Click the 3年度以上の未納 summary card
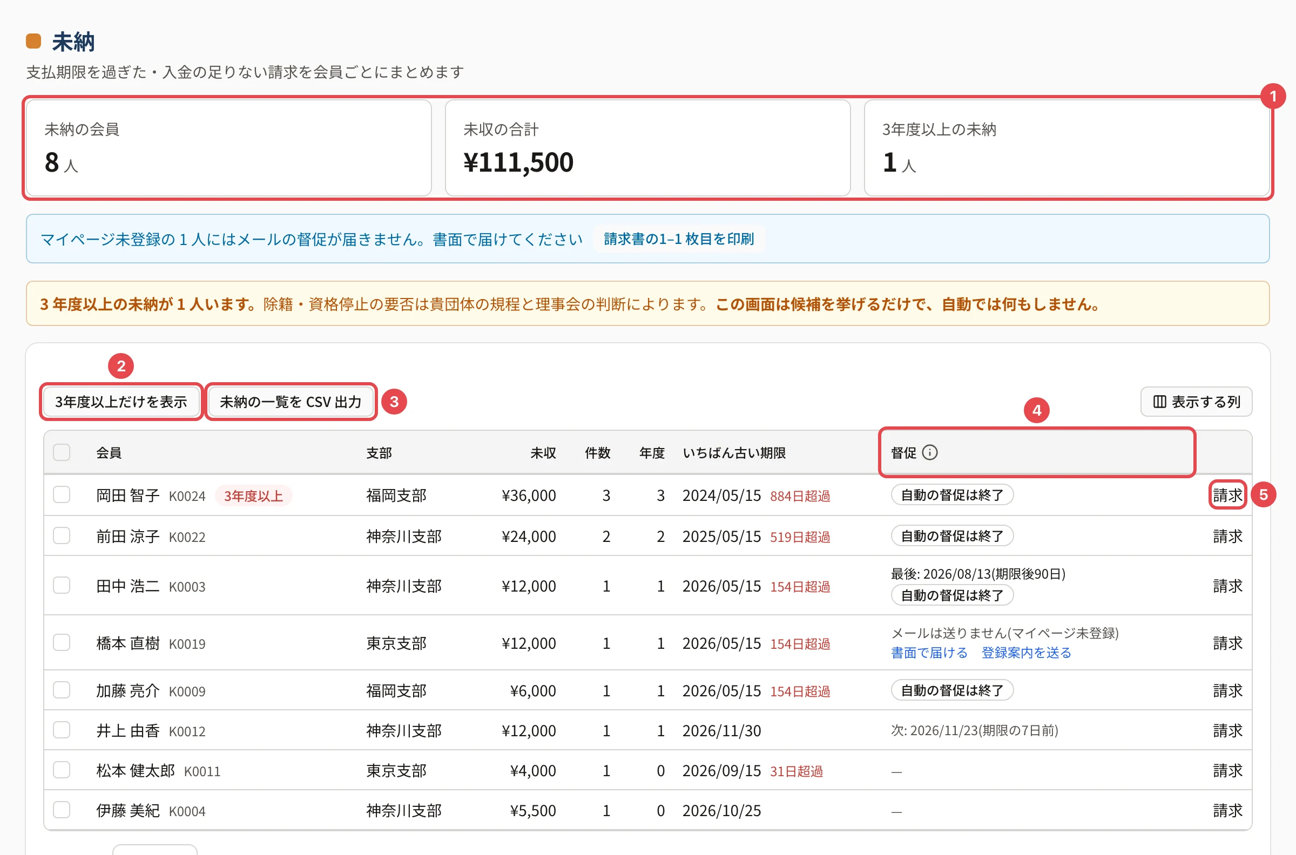 [x=1066, y=148]
